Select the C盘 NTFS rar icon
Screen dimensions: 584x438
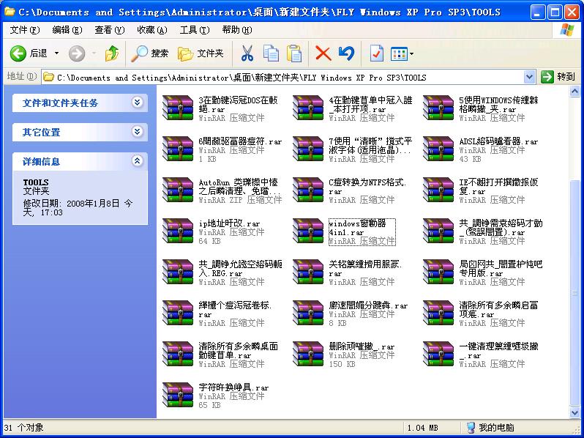pyautogui.click(x=308, y=190)
